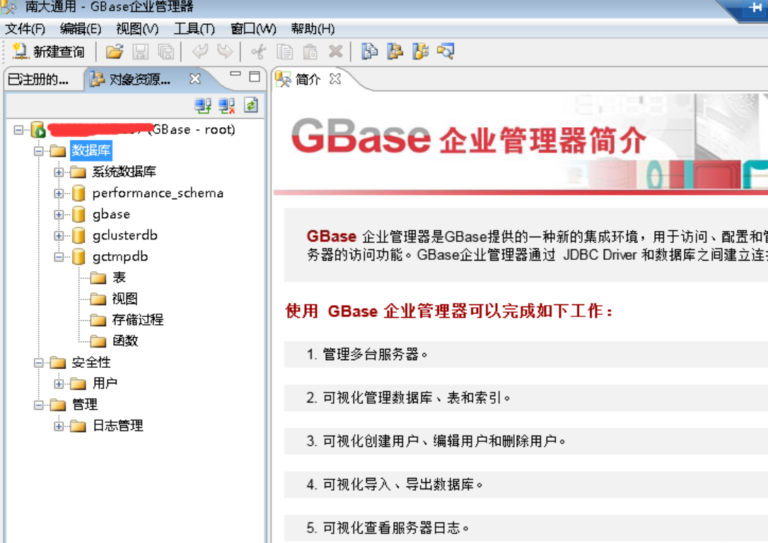The width and height of the screenshot is (768, 543).
Task: Expand the gclusterdb database node
Action: (x=59, y=236)
